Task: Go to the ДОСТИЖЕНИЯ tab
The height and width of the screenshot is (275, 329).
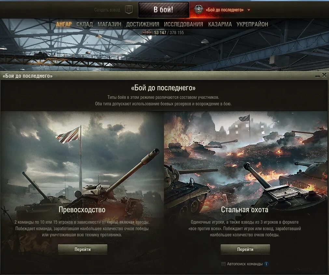Action: [143, 24]
